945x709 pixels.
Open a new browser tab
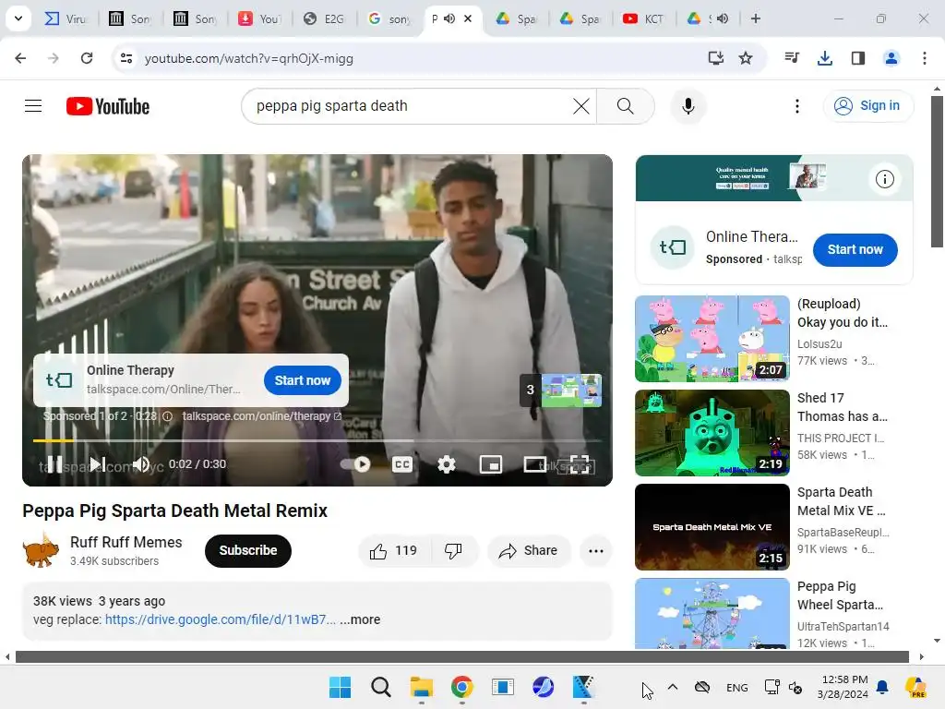pyautogui.click(x=755, y=18)
